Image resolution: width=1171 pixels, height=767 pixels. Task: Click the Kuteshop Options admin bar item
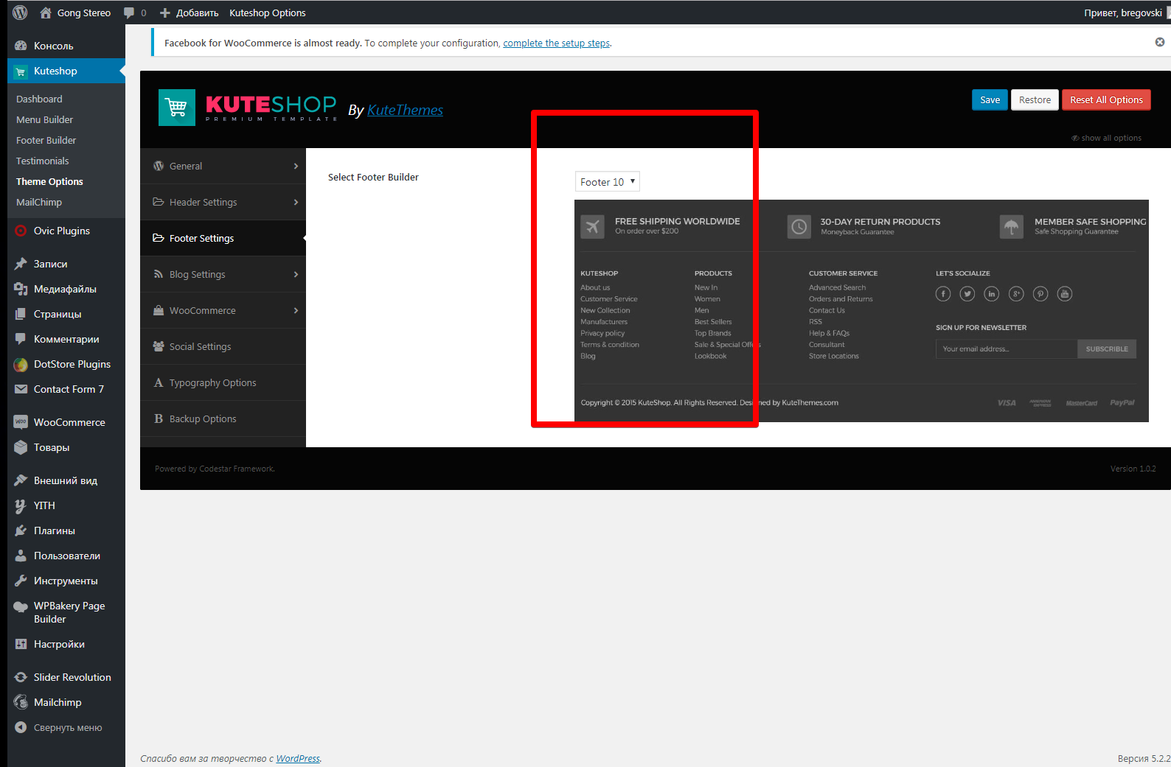(x=268, y=13)
